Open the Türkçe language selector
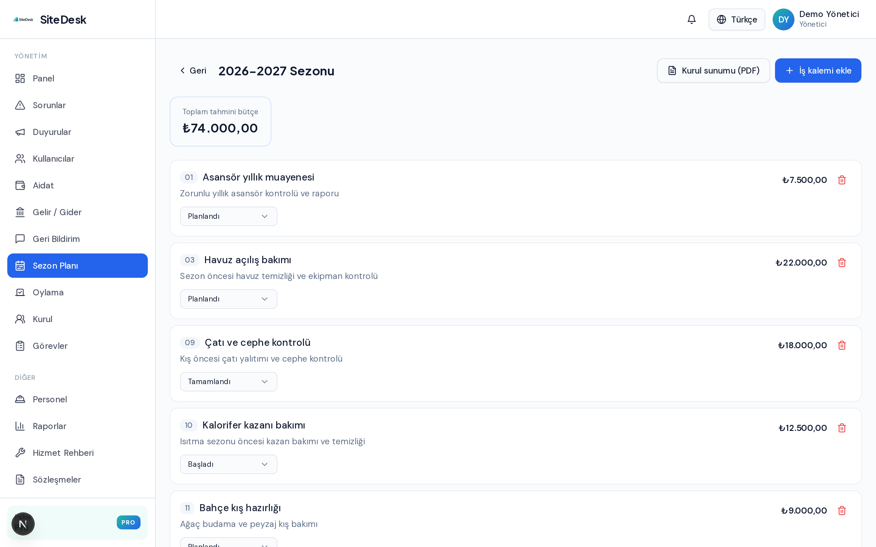876x547 pixels. click(737, 19)
